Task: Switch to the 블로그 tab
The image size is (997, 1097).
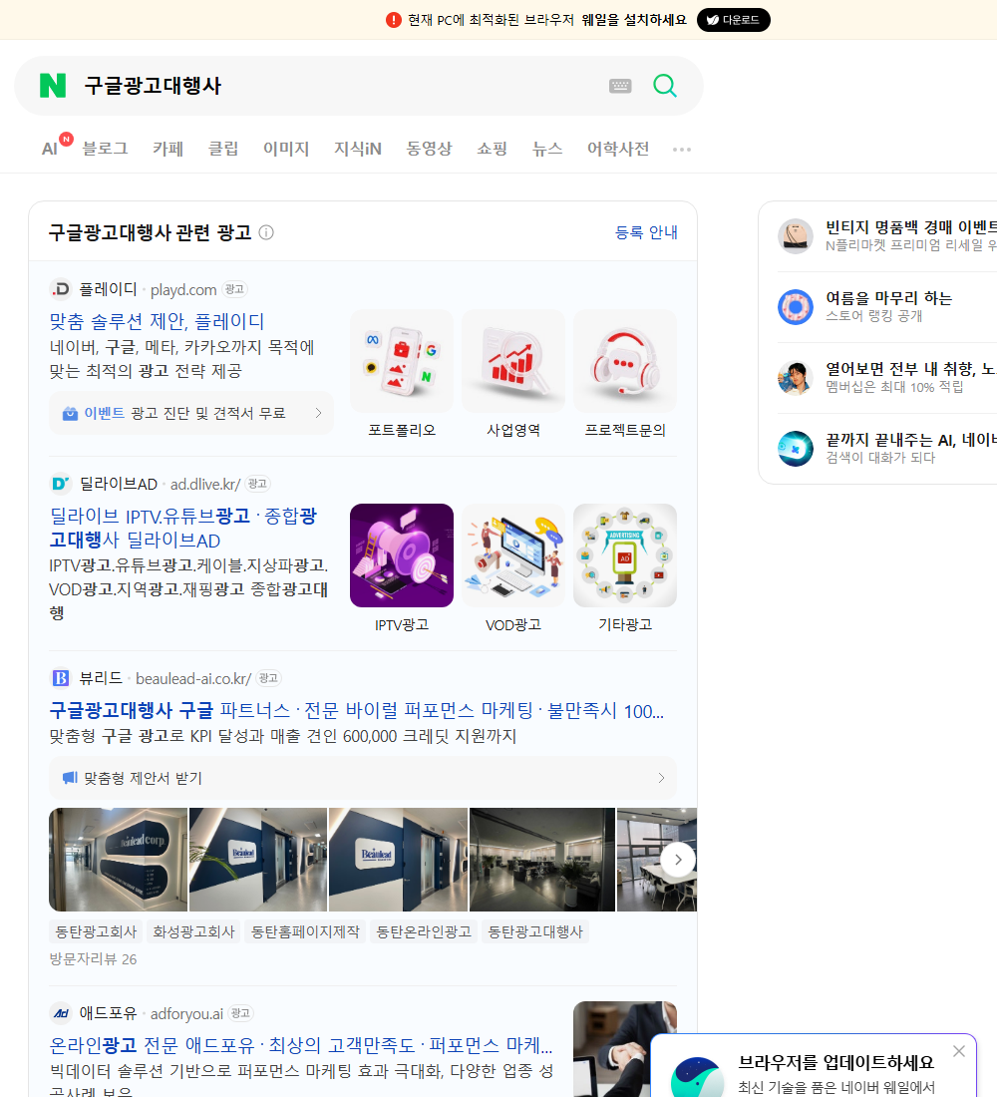Action: (105, 149)
